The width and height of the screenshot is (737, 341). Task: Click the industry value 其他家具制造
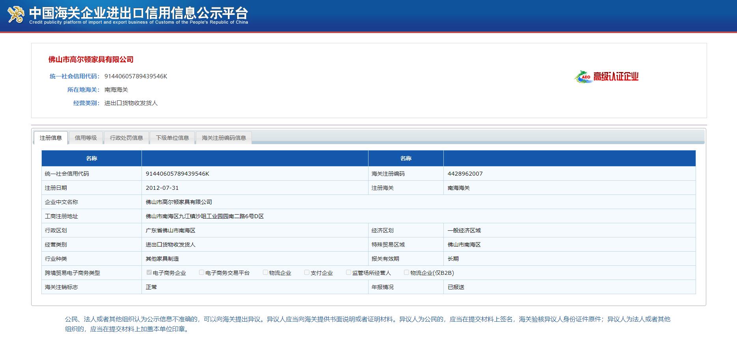pyautogui.click(x=162, y=259)
